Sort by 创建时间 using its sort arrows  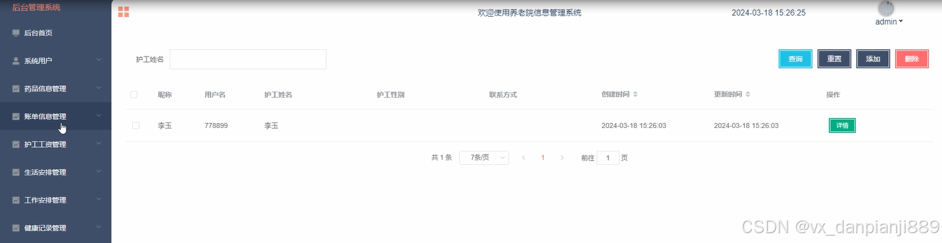pyautogui.click(x=636, y=95)
